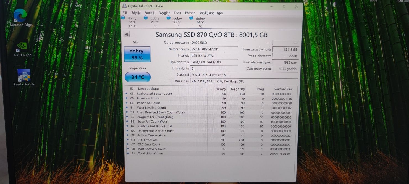Click power on count value 1928 razy
This screenshot has width=409, height=184.
[285, 62]
